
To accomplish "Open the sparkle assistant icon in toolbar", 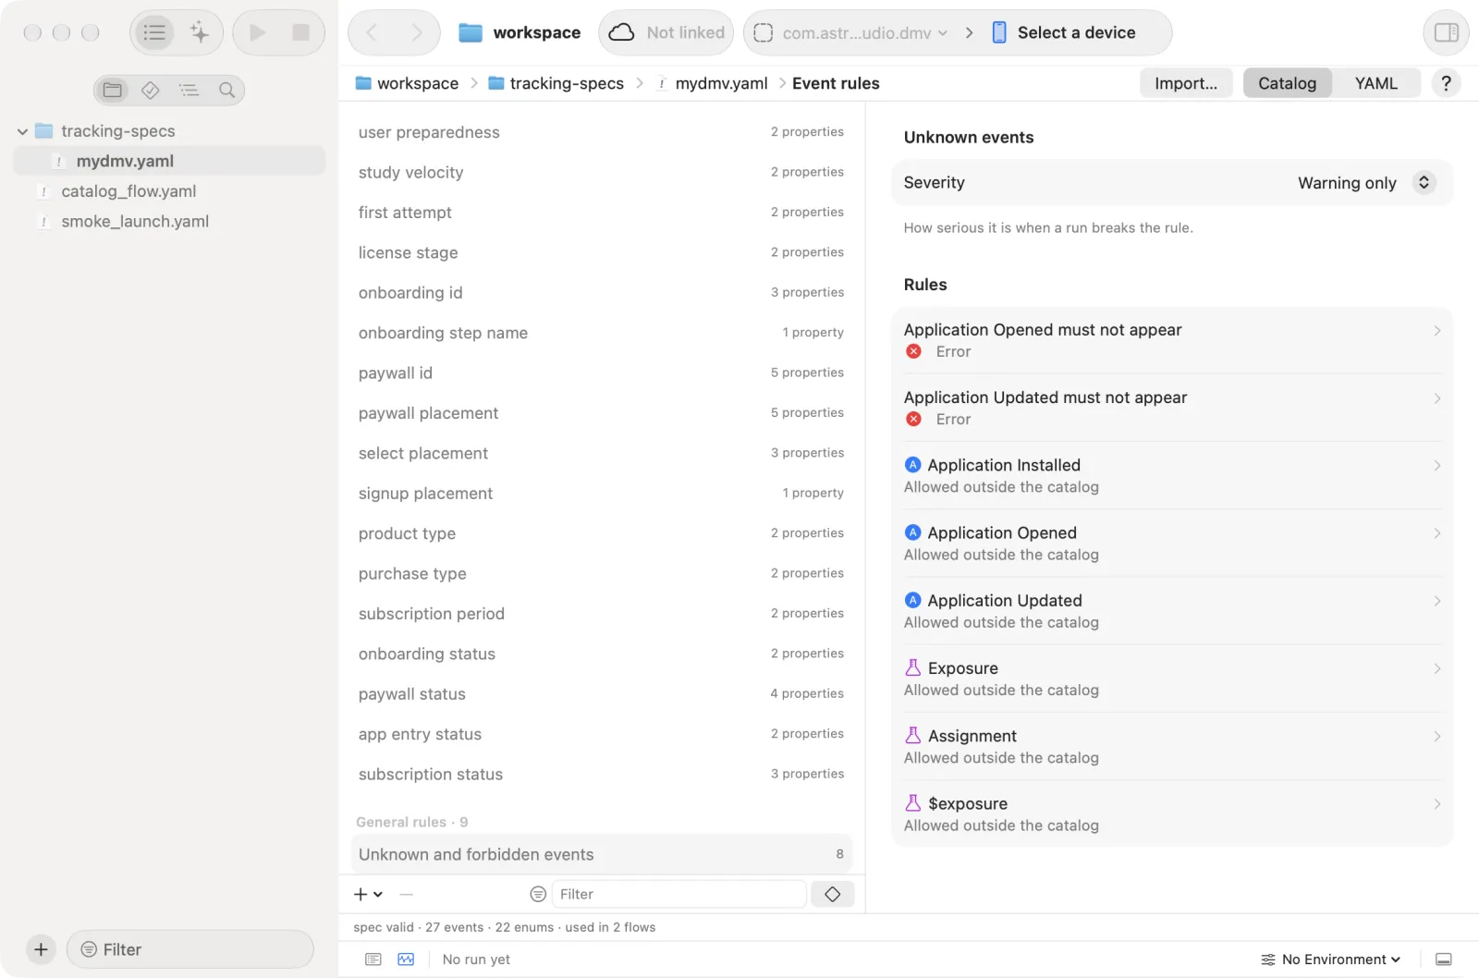I will 200,33.
